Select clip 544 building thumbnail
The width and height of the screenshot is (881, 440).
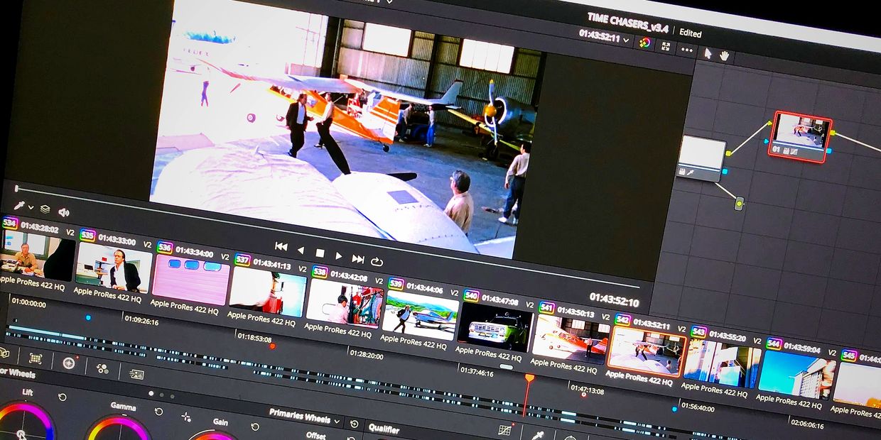tap(796, 375)
